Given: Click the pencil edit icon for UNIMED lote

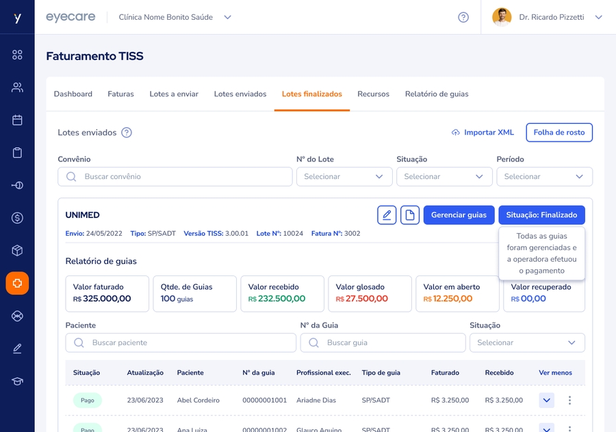Looking at the screenshot, I should click(x=387, y=215).
